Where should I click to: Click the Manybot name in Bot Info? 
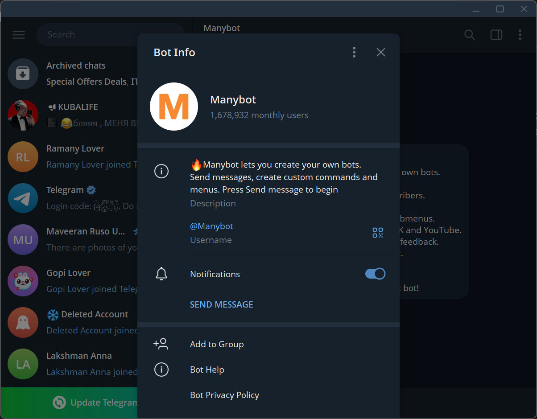tap(233, 100)
